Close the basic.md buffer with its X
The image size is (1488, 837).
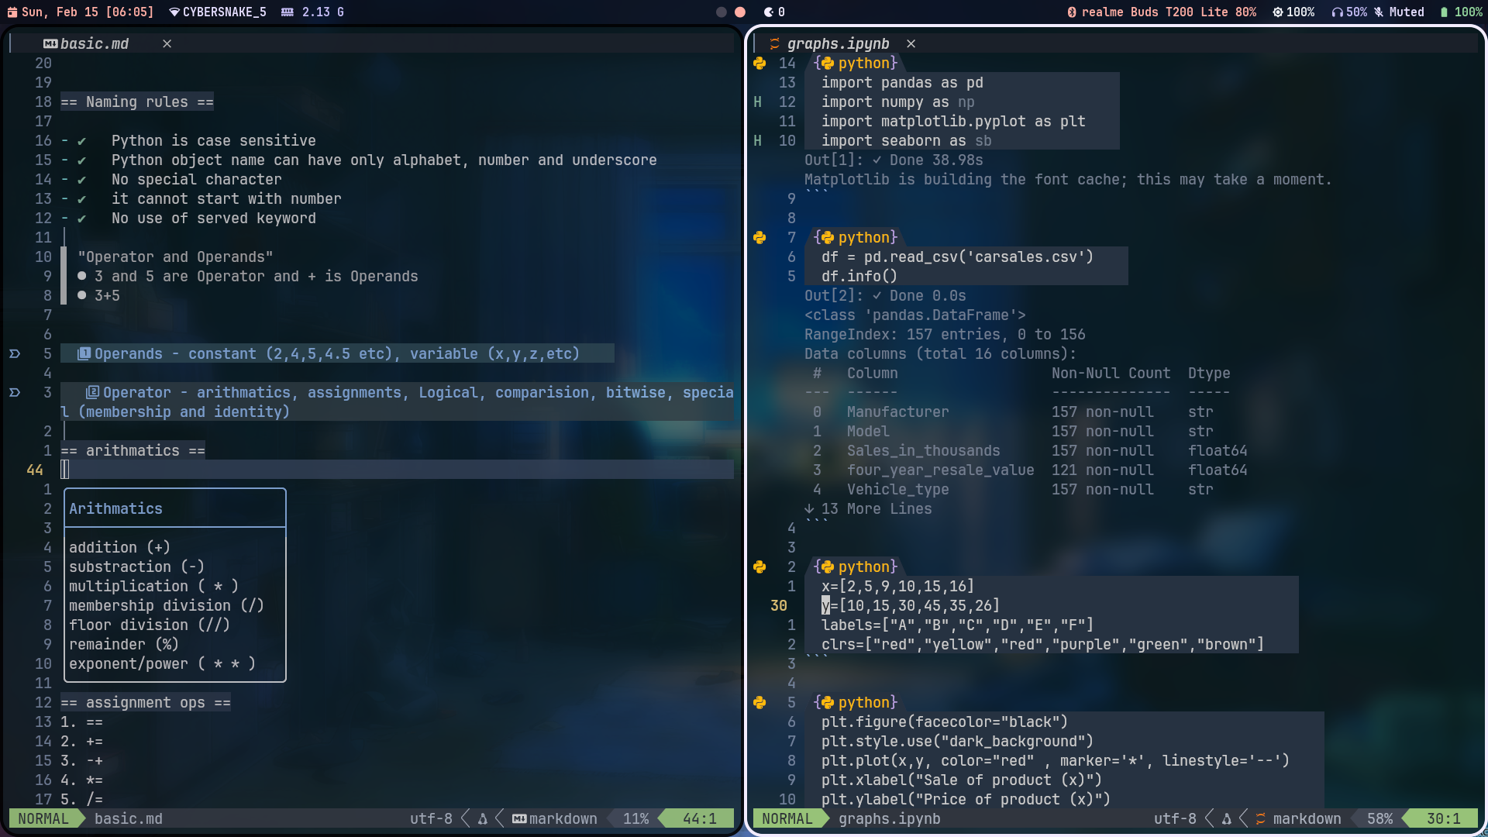[x=167, y=43]
